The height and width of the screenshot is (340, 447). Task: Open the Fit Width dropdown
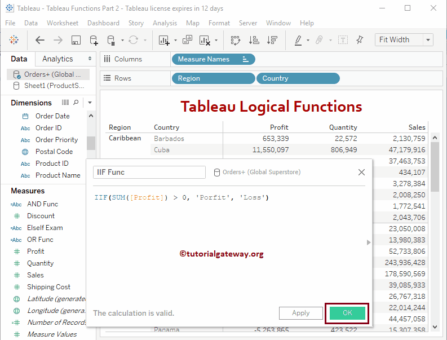pos(428,40)
